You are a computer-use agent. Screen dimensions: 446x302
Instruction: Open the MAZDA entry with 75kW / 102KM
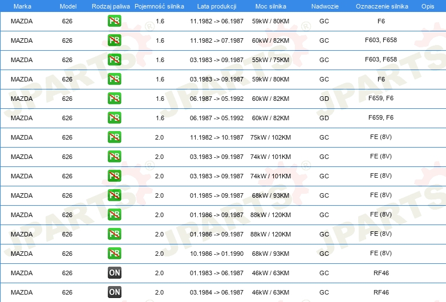coord(22,137)
